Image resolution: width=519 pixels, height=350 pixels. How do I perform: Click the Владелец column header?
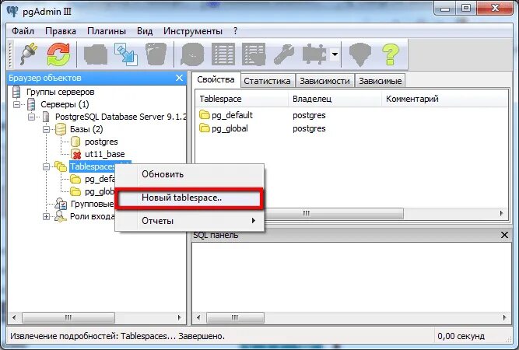tap(335, 99)
